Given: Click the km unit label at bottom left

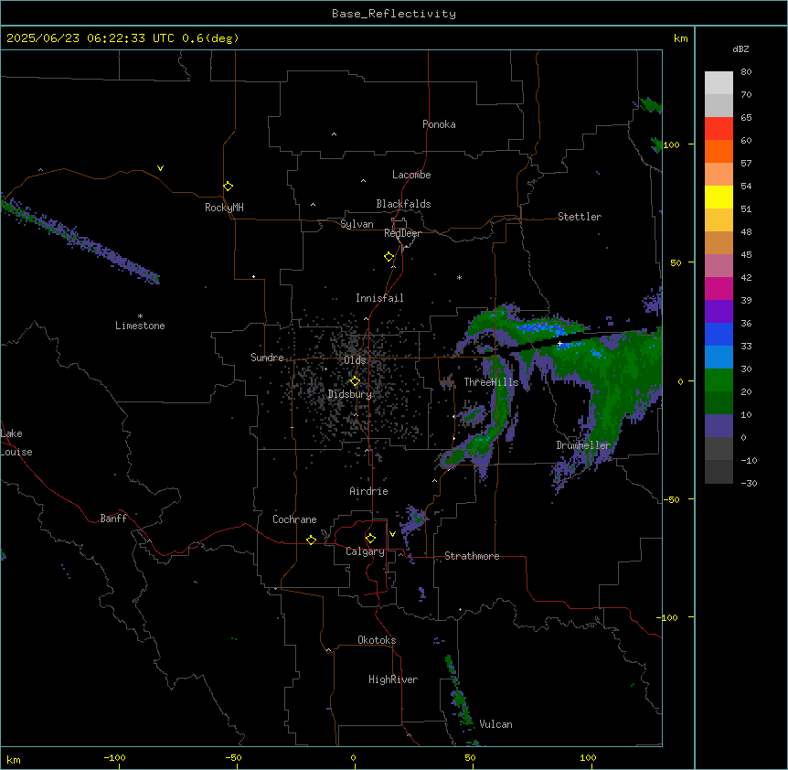Looking at the screenshot, I should click(x=14, y=760).
